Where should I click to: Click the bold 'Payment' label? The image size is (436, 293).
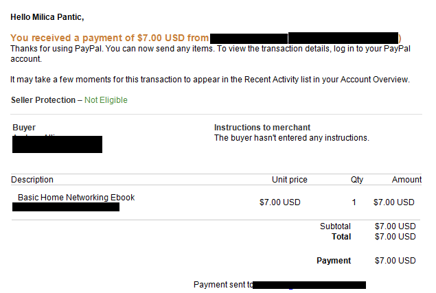334,261
